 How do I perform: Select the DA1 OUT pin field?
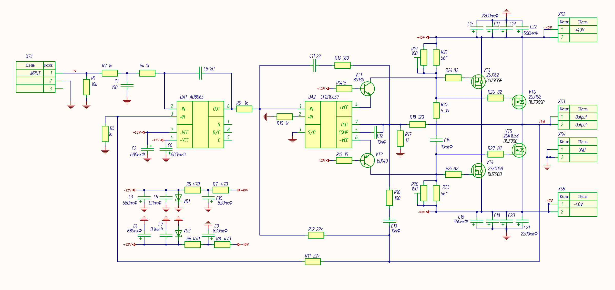pyautogui.click(x=216, y=109)
